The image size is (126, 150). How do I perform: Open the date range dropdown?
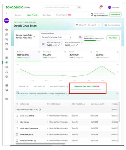click(x=88, y=25)
